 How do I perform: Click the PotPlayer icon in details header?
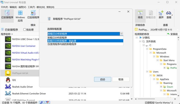(x=136, y=30)
